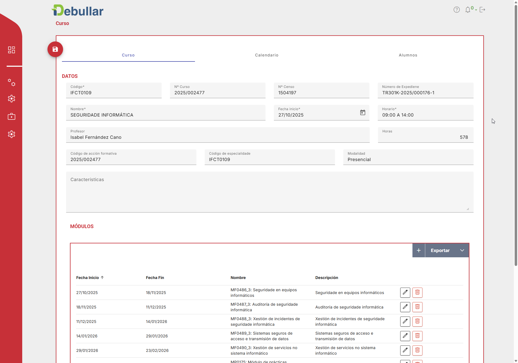Edit the MF0486_3 module row

pyautogui.click(x=405, y=292)
